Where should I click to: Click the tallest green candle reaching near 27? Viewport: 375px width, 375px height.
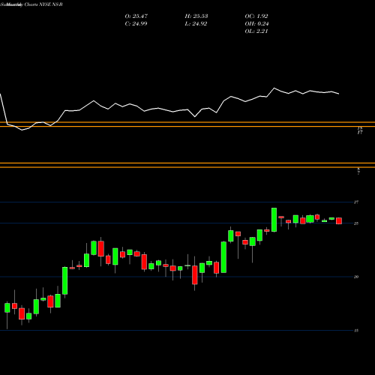pyautogui.click(x=274, y=220)
